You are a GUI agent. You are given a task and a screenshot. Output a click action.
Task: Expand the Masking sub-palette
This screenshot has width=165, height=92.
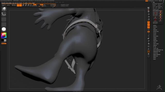155,38
